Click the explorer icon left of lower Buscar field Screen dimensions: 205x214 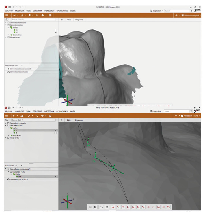point(7,120)
